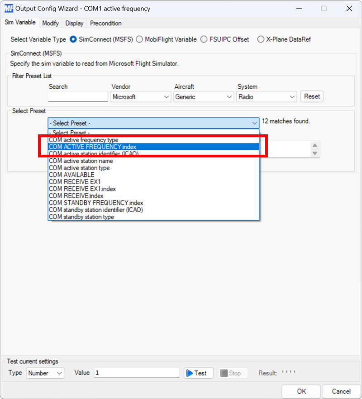Click the Stop icon next to Test
The height and width of the screenshot is (399, 362).
pos(223,373)
